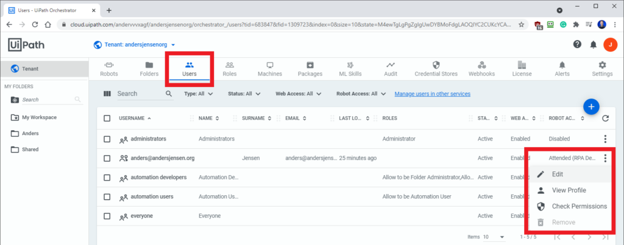The image size is (624, 245).
Task: Open the License tab
Action: [x=522, y=69]
